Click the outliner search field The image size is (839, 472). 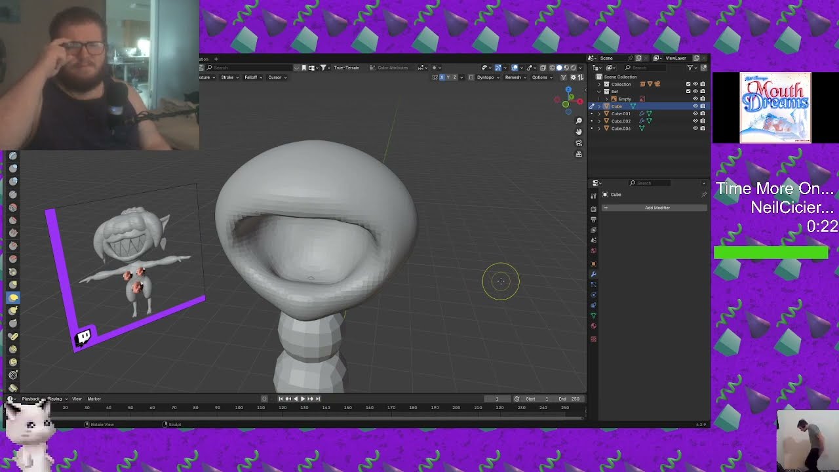click(x=645, y=68)
